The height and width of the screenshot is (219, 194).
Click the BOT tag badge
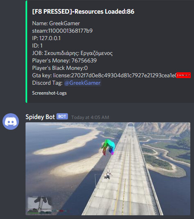click(62, 117)
